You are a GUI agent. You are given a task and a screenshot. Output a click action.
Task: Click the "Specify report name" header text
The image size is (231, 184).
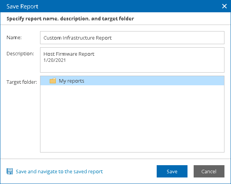click(70, 18)
